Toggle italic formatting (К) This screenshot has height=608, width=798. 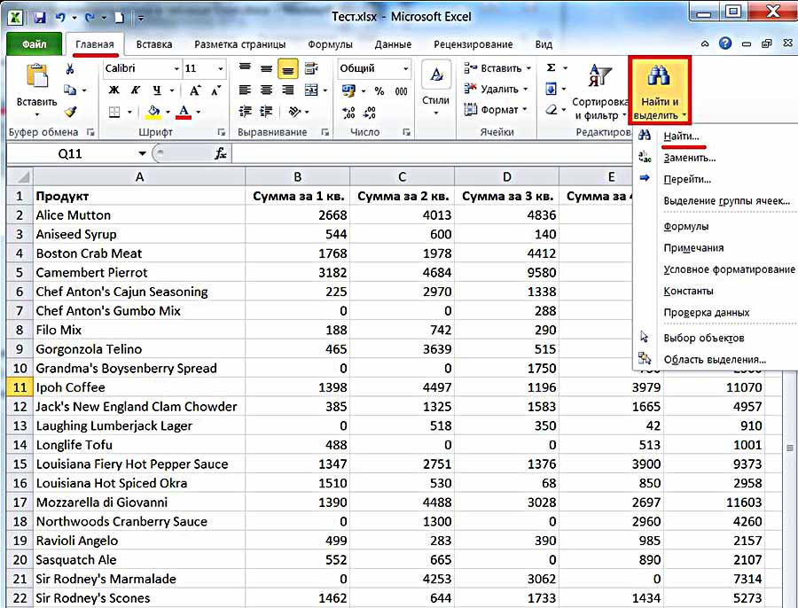click(135, 90)
